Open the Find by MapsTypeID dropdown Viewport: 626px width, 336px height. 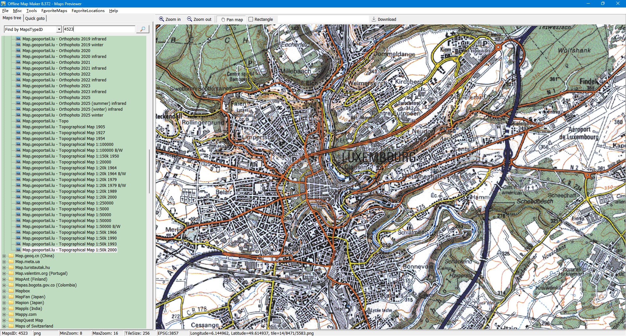pos(59,30)
